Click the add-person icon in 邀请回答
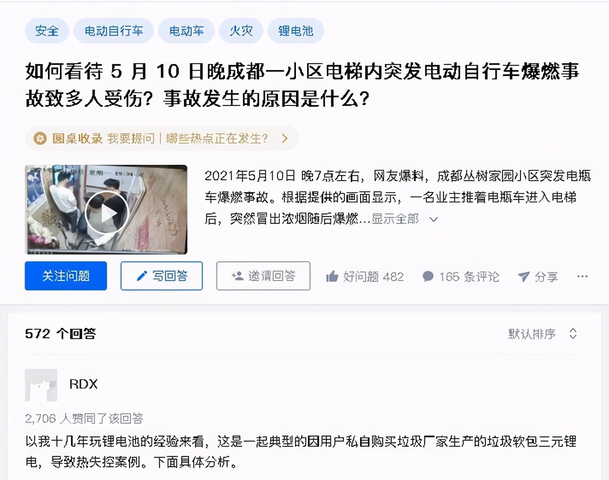Viewport: 609px width, 480px height. point(237,276)
